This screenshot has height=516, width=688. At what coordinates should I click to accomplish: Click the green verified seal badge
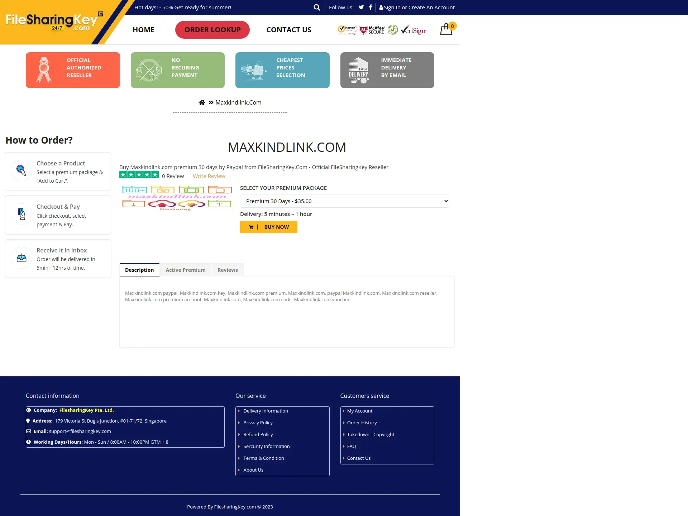393,30
